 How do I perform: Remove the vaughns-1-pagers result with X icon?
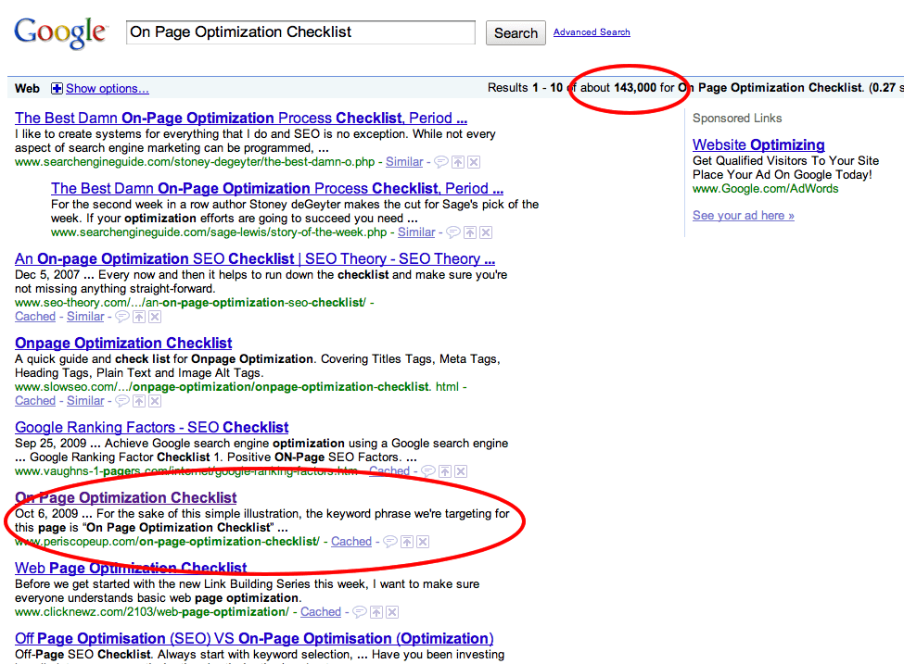[x=461, y=471]
